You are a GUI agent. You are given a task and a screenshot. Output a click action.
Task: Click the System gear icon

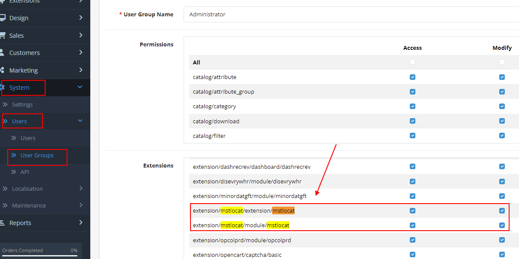click(3, 87)
